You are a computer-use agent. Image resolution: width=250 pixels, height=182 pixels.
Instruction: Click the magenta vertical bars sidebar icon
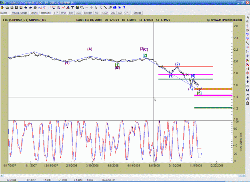coord(248,69)
